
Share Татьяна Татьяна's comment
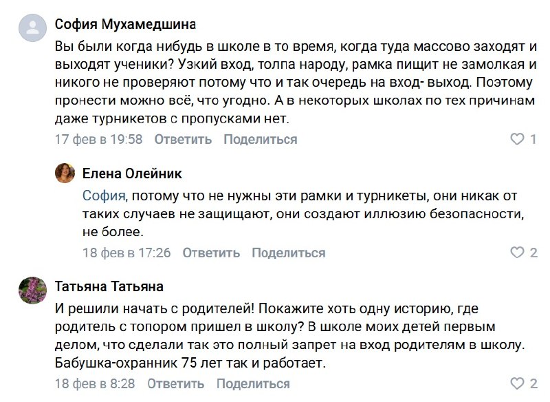(x=254, y=383)
